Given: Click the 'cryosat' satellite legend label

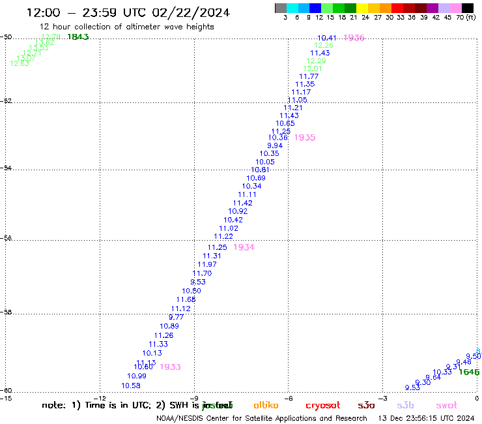Looking at the screenshot, I should tap(323, 406).
